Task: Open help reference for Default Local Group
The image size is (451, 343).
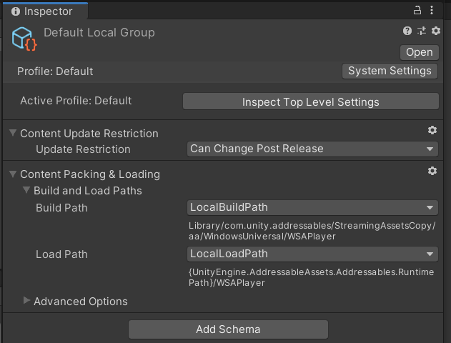Action: [x=407, y=31]
